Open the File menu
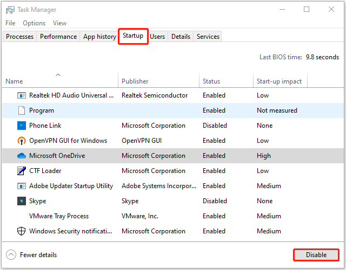 coord(10,23)
